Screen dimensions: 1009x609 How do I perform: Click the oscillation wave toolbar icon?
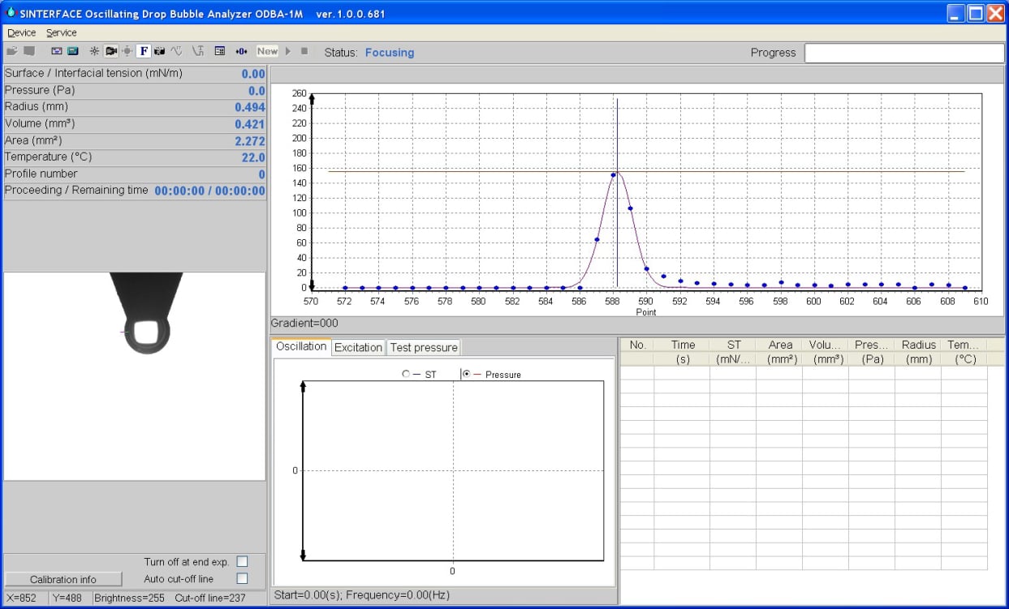pos(176,51)
